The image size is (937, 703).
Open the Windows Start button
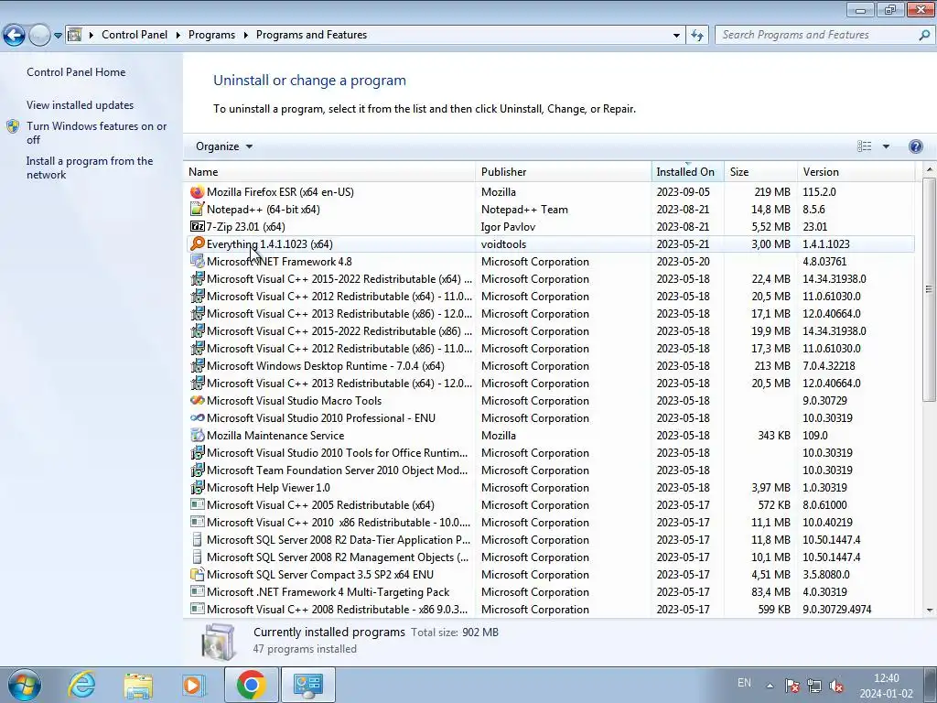point(25,685)
